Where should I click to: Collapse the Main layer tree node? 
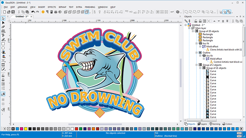coord(189,28)
